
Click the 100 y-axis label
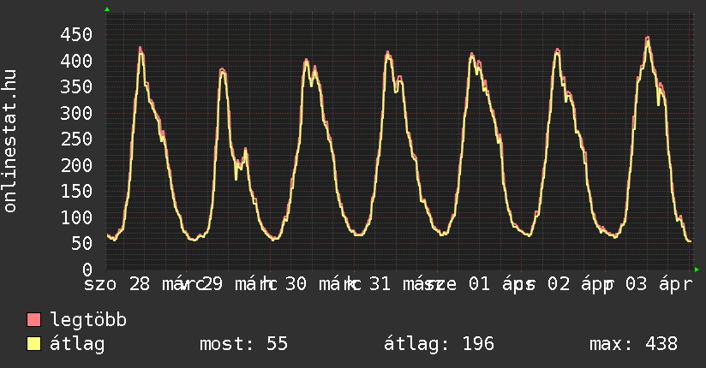[75, 217]
